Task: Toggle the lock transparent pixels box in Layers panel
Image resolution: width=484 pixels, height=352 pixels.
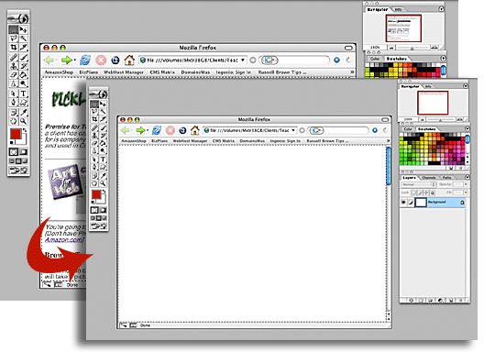Action: [414, 192]
